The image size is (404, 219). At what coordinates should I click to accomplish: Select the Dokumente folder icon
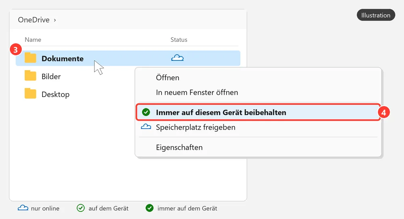(30, 58)
